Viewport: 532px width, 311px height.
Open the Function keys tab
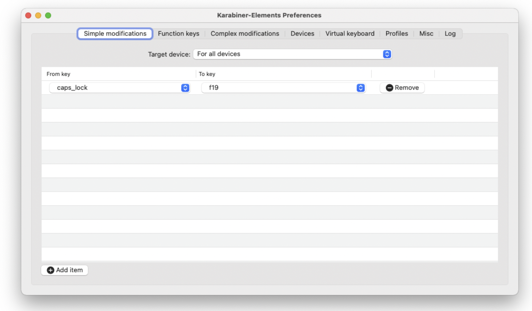point(179,33)
